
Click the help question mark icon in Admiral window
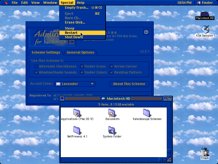tap(146, 32)
